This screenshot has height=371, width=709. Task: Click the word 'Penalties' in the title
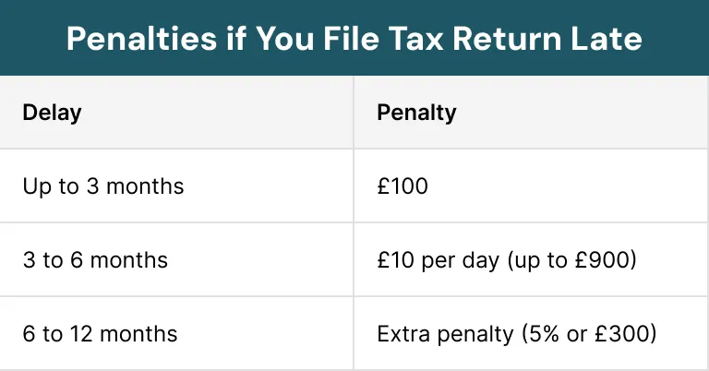click(138, 39)
